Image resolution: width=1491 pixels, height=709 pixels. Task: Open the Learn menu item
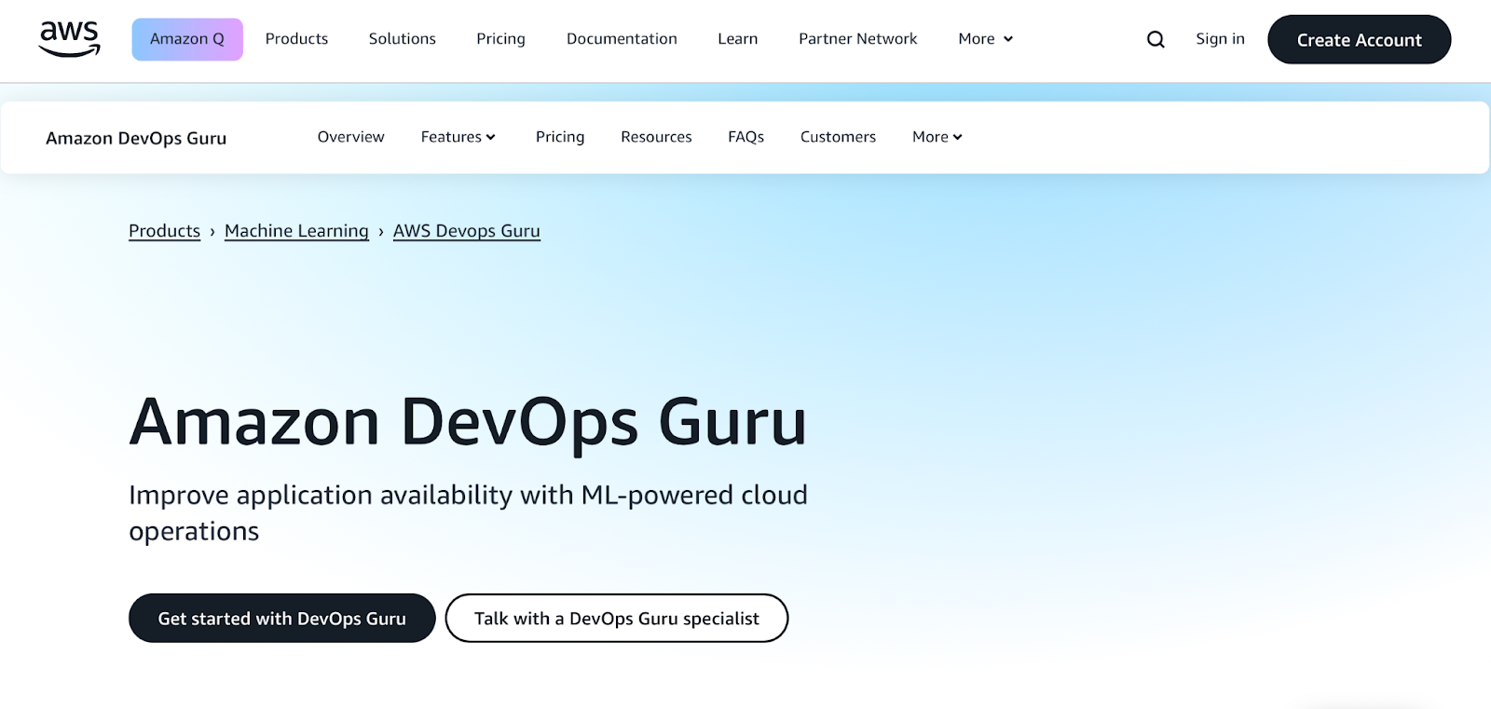tap(737, 39)
